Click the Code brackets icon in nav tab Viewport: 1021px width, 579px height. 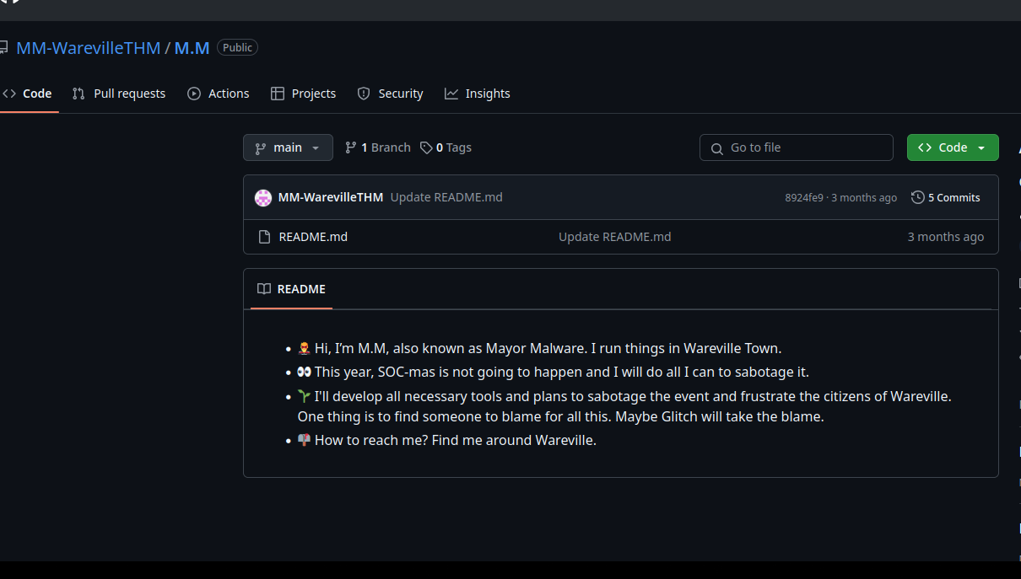point(9,94)
